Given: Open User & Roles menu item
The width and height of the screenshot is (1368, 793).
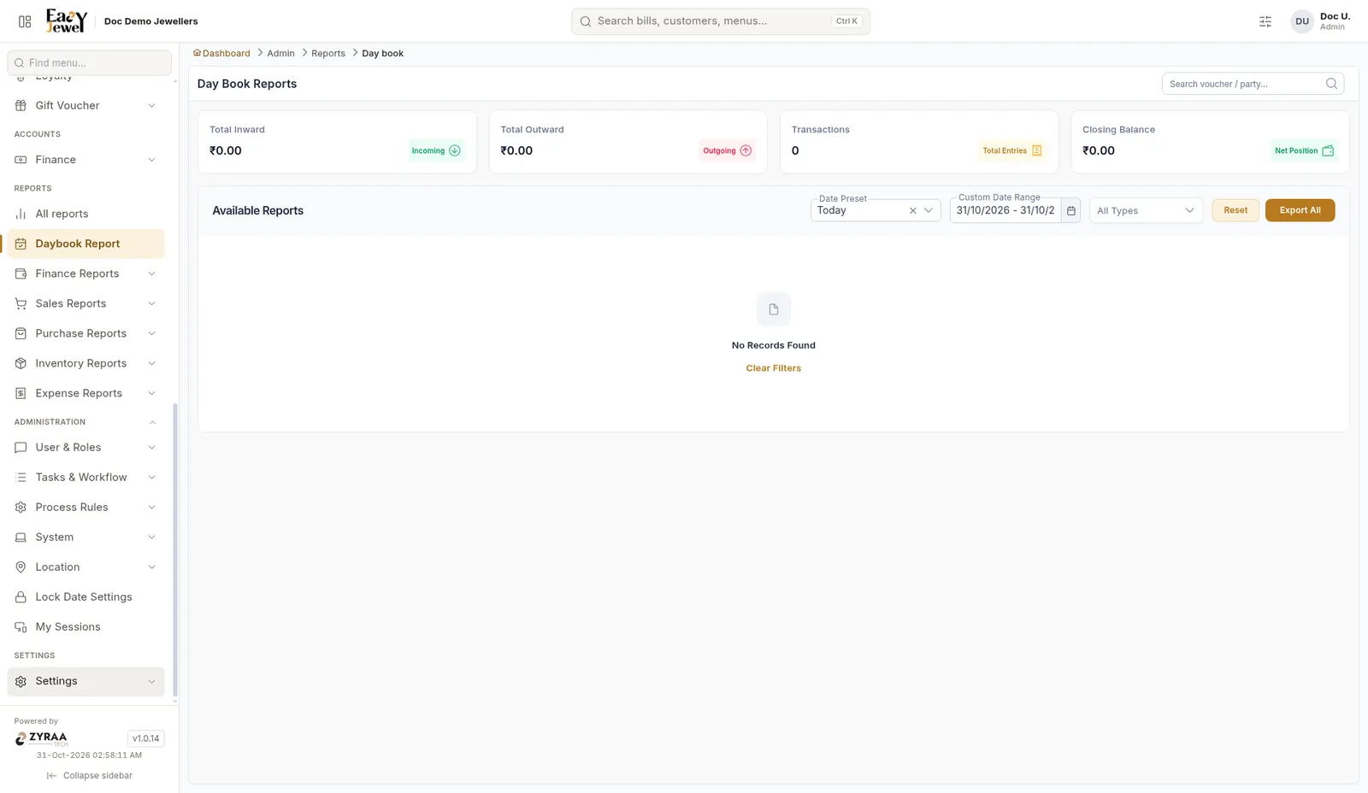Looking at the screenshot, I should (85, 448).
